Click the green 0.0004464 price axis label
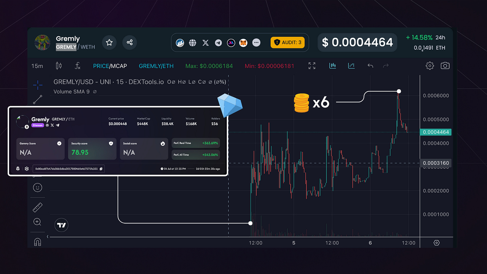Screen dimensions: 487x274 pyautogui.click(x=436, y=132)
